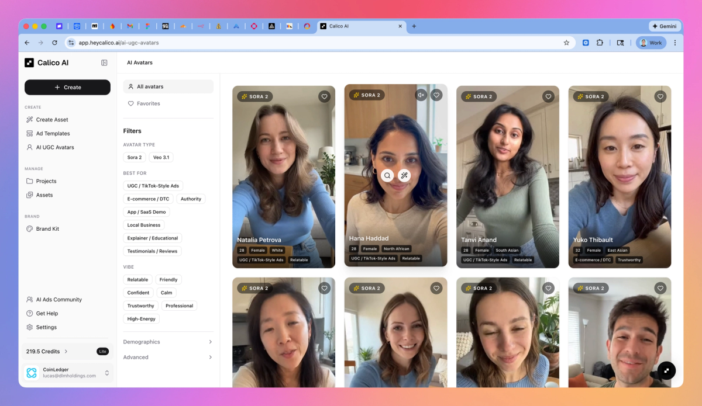Toggle Testimonials / Reviews filter
This screenshot has width=702, height=406.
tap(152, 251)
